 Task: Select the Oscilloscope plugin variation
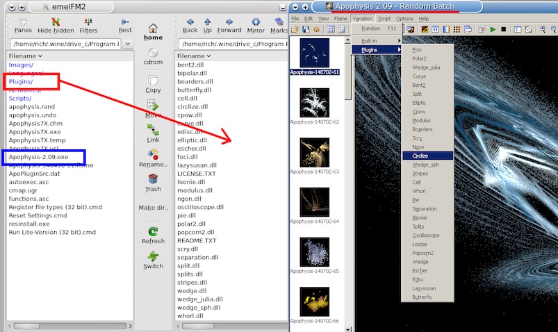[x=428, y=235]
